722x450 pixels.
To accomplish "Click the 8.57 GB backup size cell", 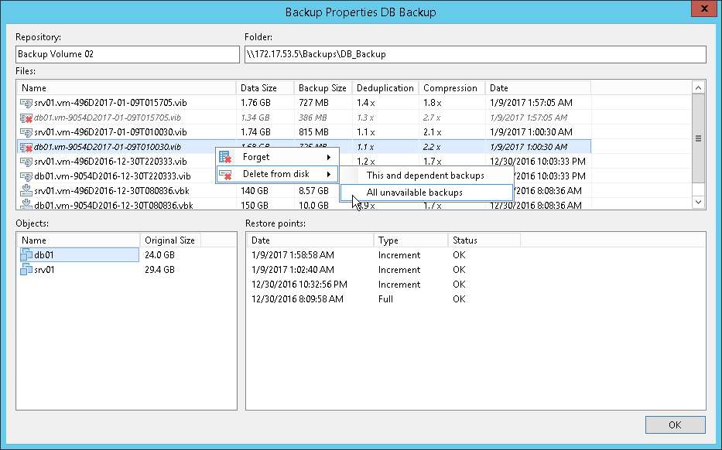I will click(x=313, y=190).
